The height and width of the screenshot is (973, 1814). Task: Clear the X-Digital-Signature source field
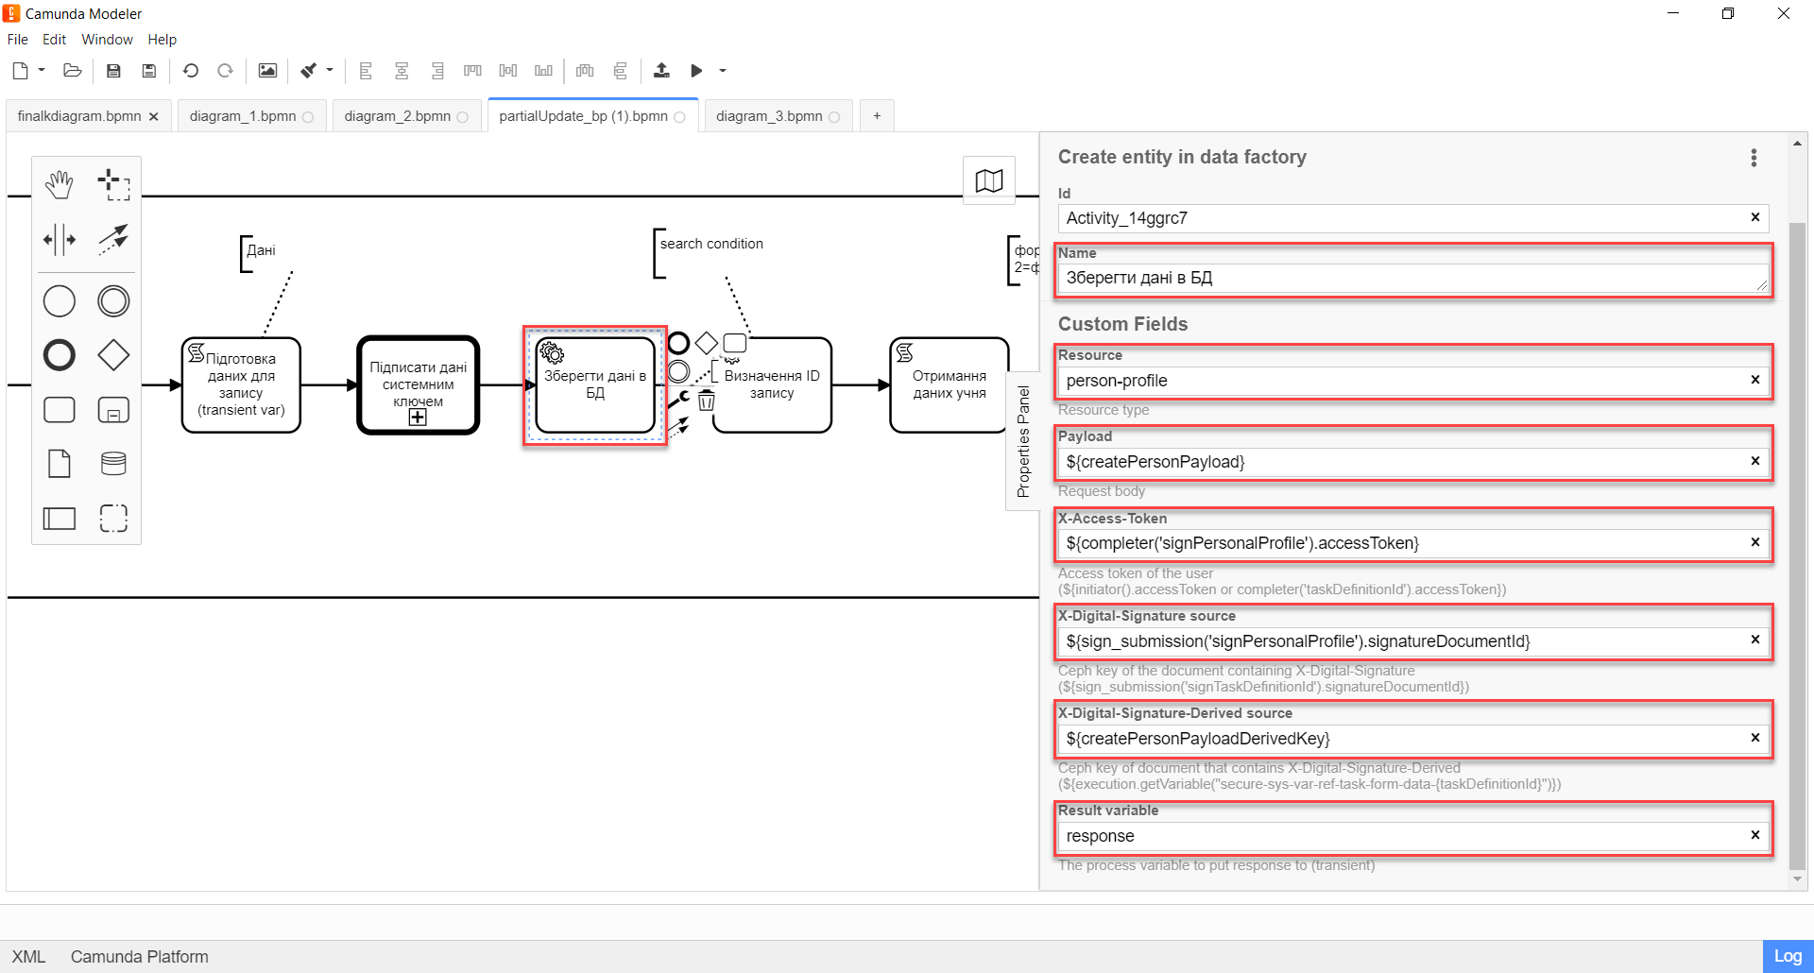(x=1754, y=640)
